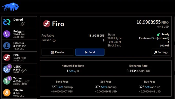Click the Polygon badge on Tether icon

9,78
